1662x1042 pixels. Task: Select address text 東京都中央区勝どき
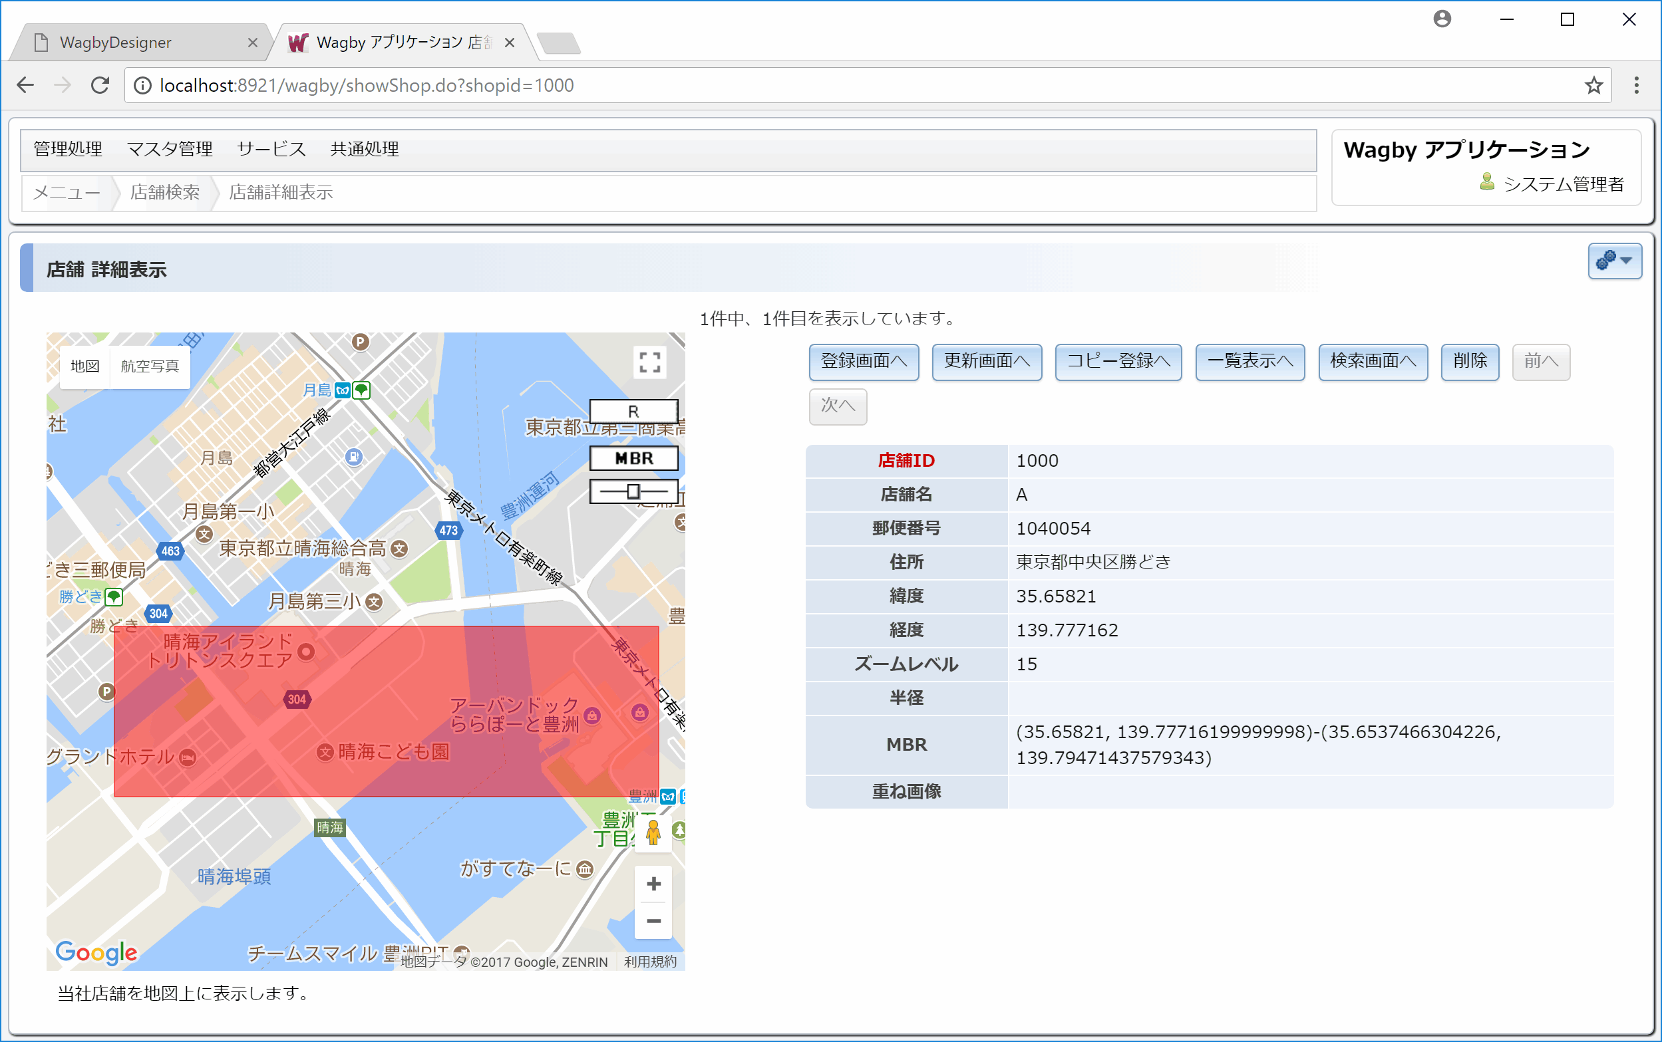(1093, 562)
